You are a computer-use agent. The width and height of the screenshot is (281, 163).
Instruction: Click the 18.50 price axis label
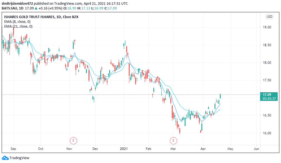(267, 45)
